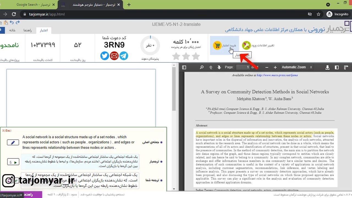Switch to the خانه tab
352x198 pixels.
click(12, 30)
